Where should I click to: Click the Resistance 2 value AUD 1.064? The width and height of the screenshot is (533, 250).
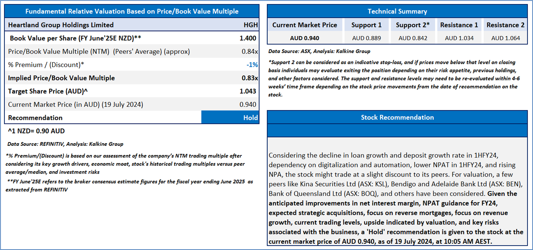505,38
